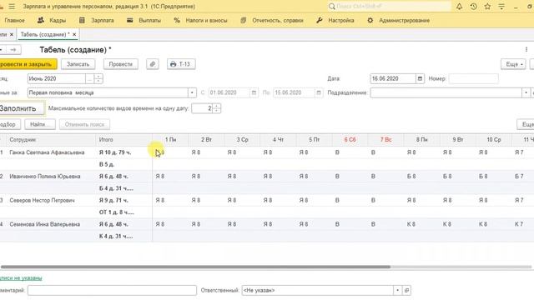
Task: Click the 6 Сб column header
Action: (350, 140)
